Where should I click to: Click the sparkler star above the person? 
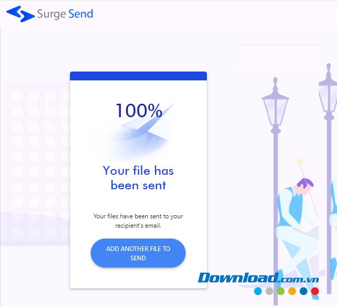pos(300,161)
